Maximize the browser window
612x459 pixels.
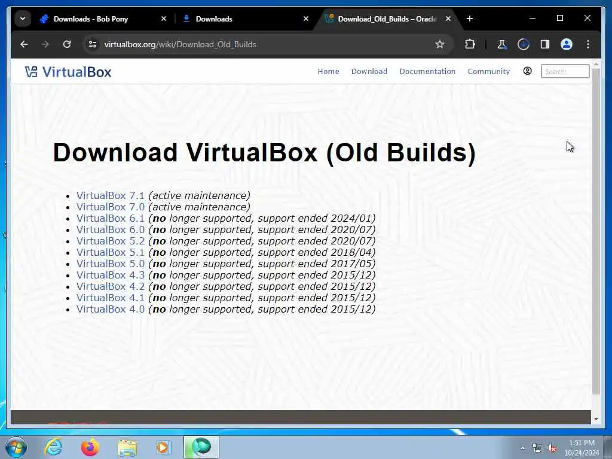559,19
